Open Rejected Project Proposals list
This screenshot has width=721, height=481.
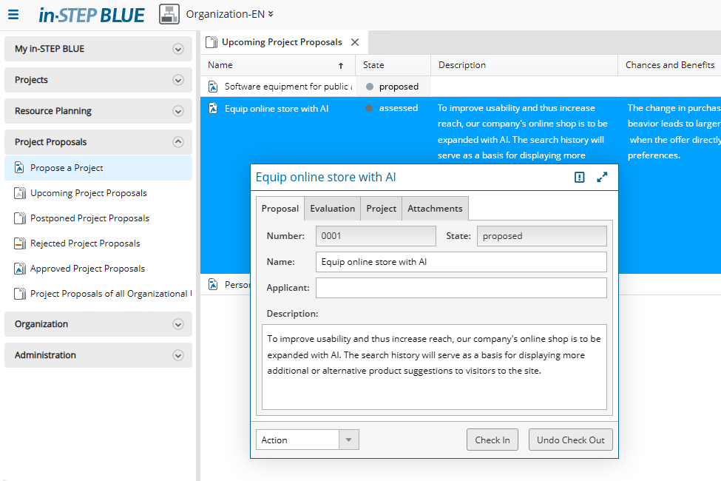coord(85,243)
